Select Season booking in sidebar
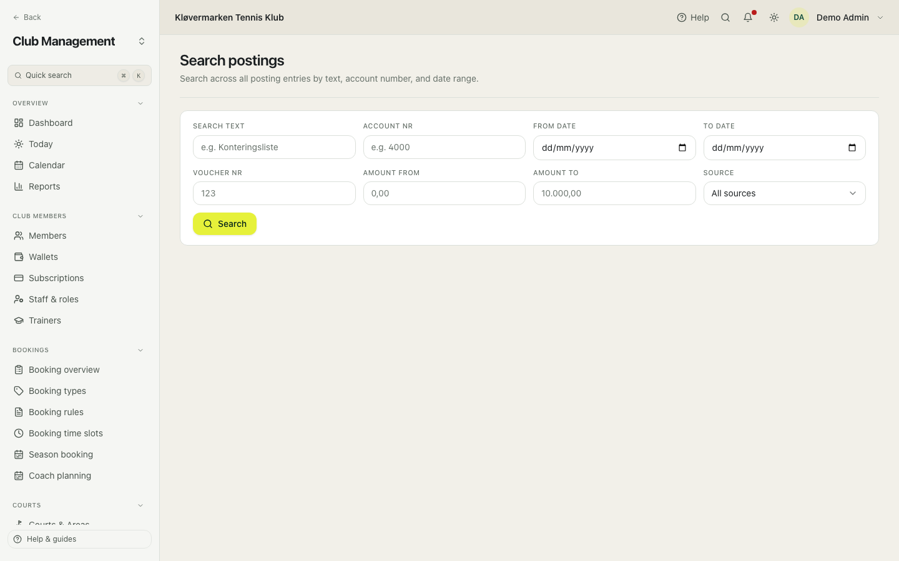This screenshot has width=899, height=561. click(79, 454)
